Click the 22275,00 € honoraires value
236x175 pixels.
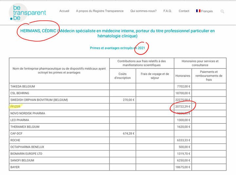click(183, 100)
